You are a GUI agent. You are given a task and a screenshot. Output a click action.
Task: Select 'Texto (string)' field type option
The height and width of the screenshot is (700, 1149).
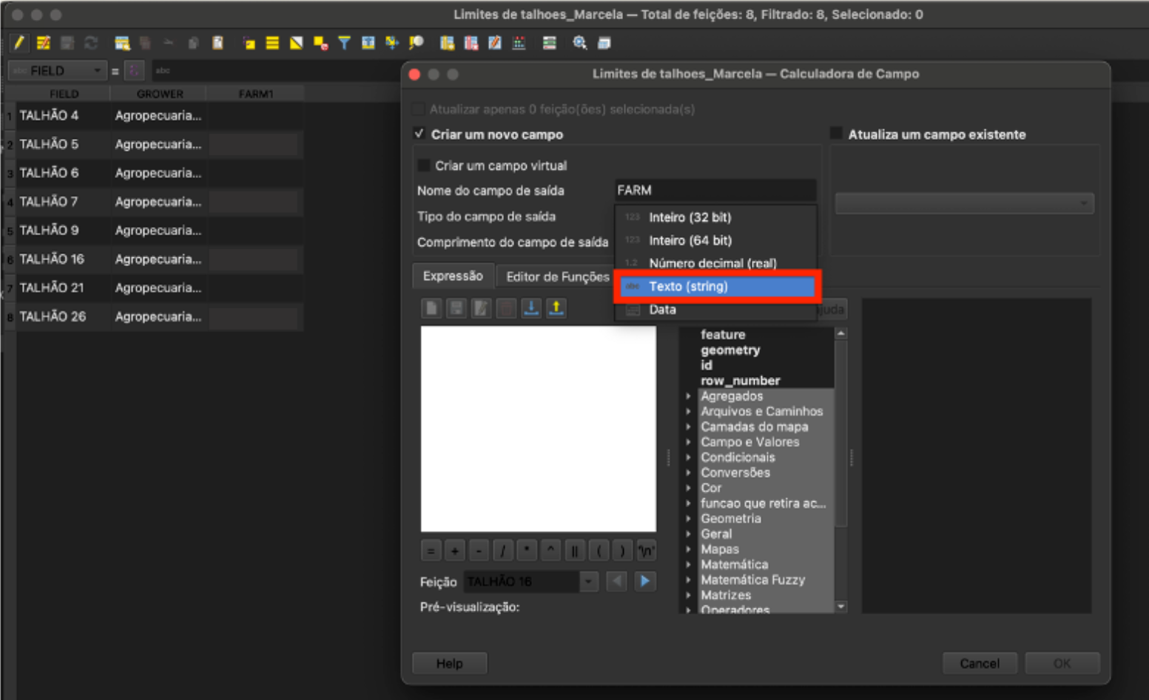pyautogui.click(x=716, y=286)
